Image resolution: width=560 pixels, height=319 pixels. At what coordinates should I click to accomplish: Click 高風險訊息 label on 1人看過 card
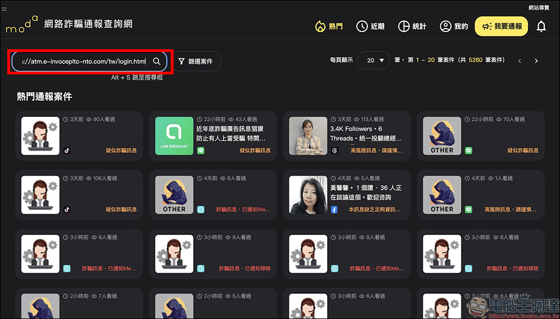(510, 209)
